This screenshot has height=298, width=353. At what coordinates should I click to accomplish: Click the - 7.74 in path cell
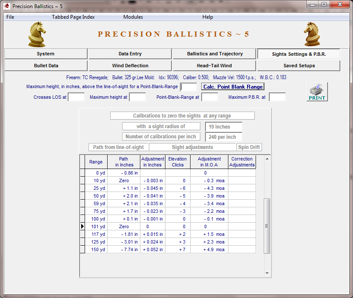pyautogui.click(x=124, y=249)
